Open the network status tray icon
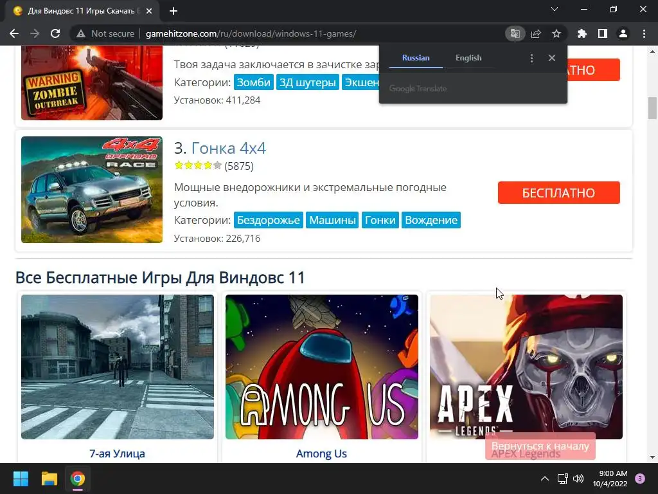Image resolution: width=658 pixels, height=494 pixels. click(562, 479)
